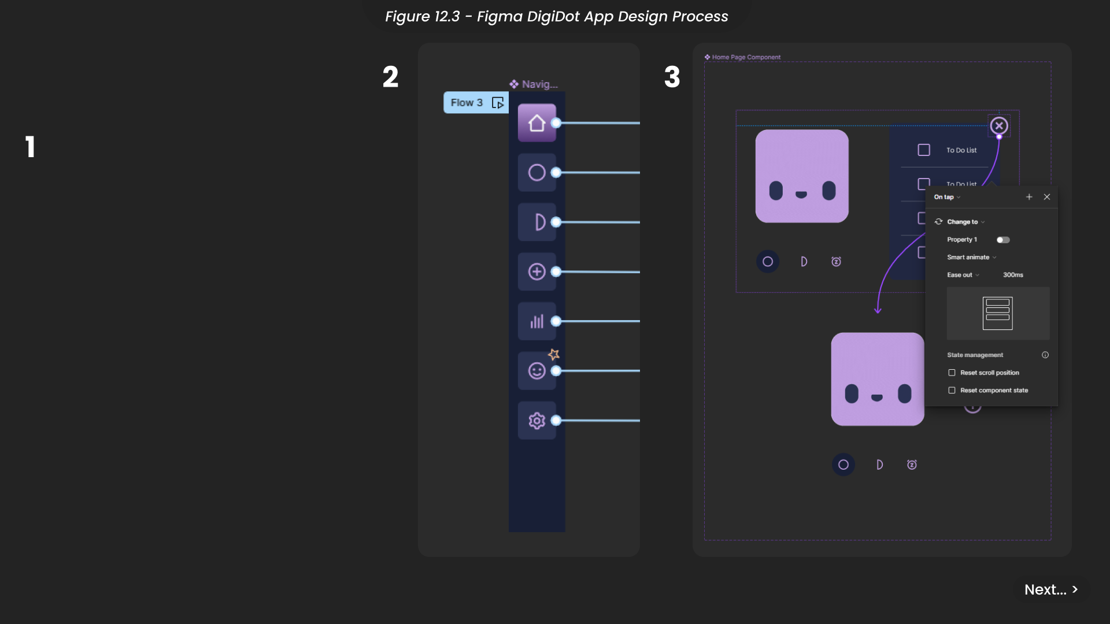
Task: Enable Reset scroll position checkbox
Action: click(952, 373)
